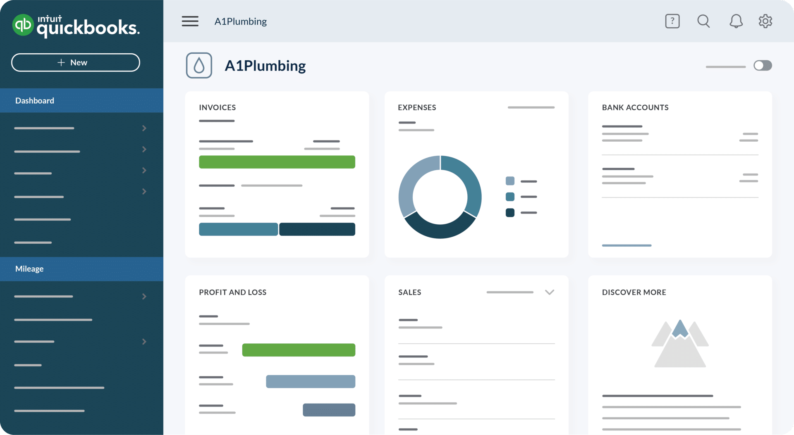Select Dashboard in the sidebar
The height and width of the screenshot is (435, 794).
pyautogui.click(x=81, y=100)
